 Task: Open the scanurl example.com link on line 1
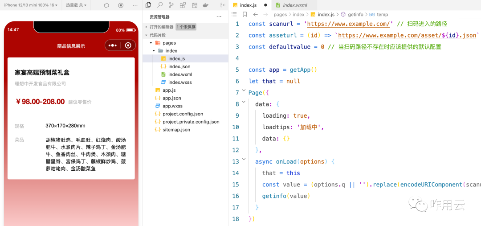point(348,24)
